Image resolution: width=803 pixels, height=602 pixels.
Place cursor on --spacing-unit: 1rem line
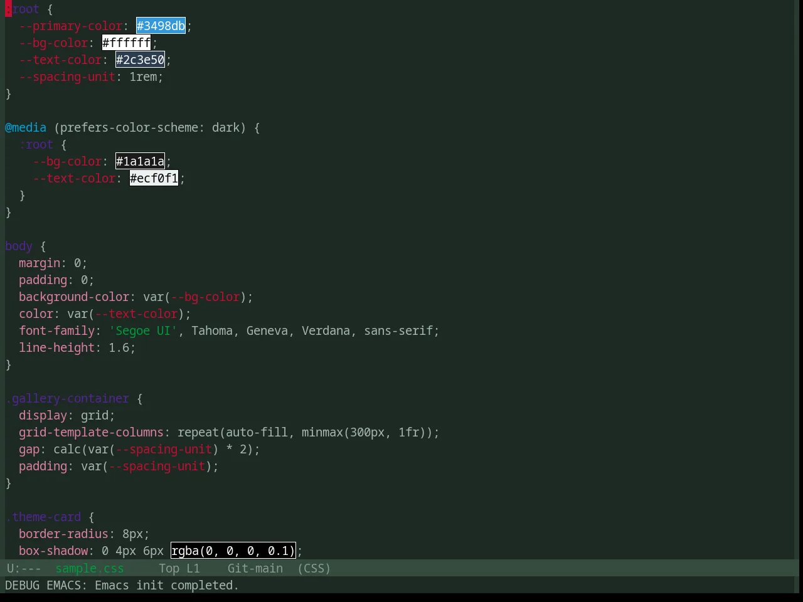[91, 77]
